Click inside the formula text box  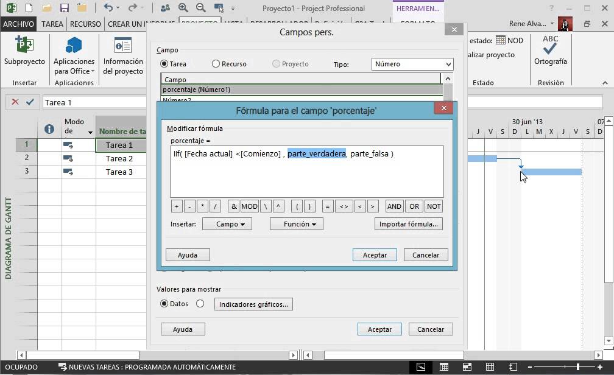click(306, 172)
